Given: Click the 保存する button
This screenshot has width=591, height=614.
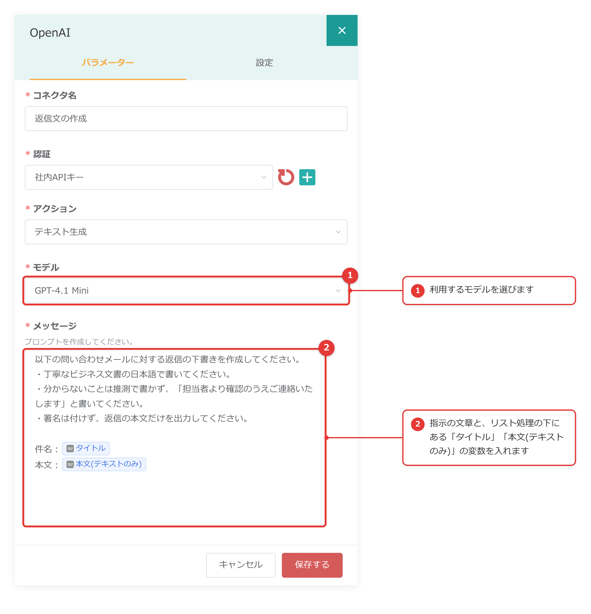Looking at the screenshot, I should 312,565.
